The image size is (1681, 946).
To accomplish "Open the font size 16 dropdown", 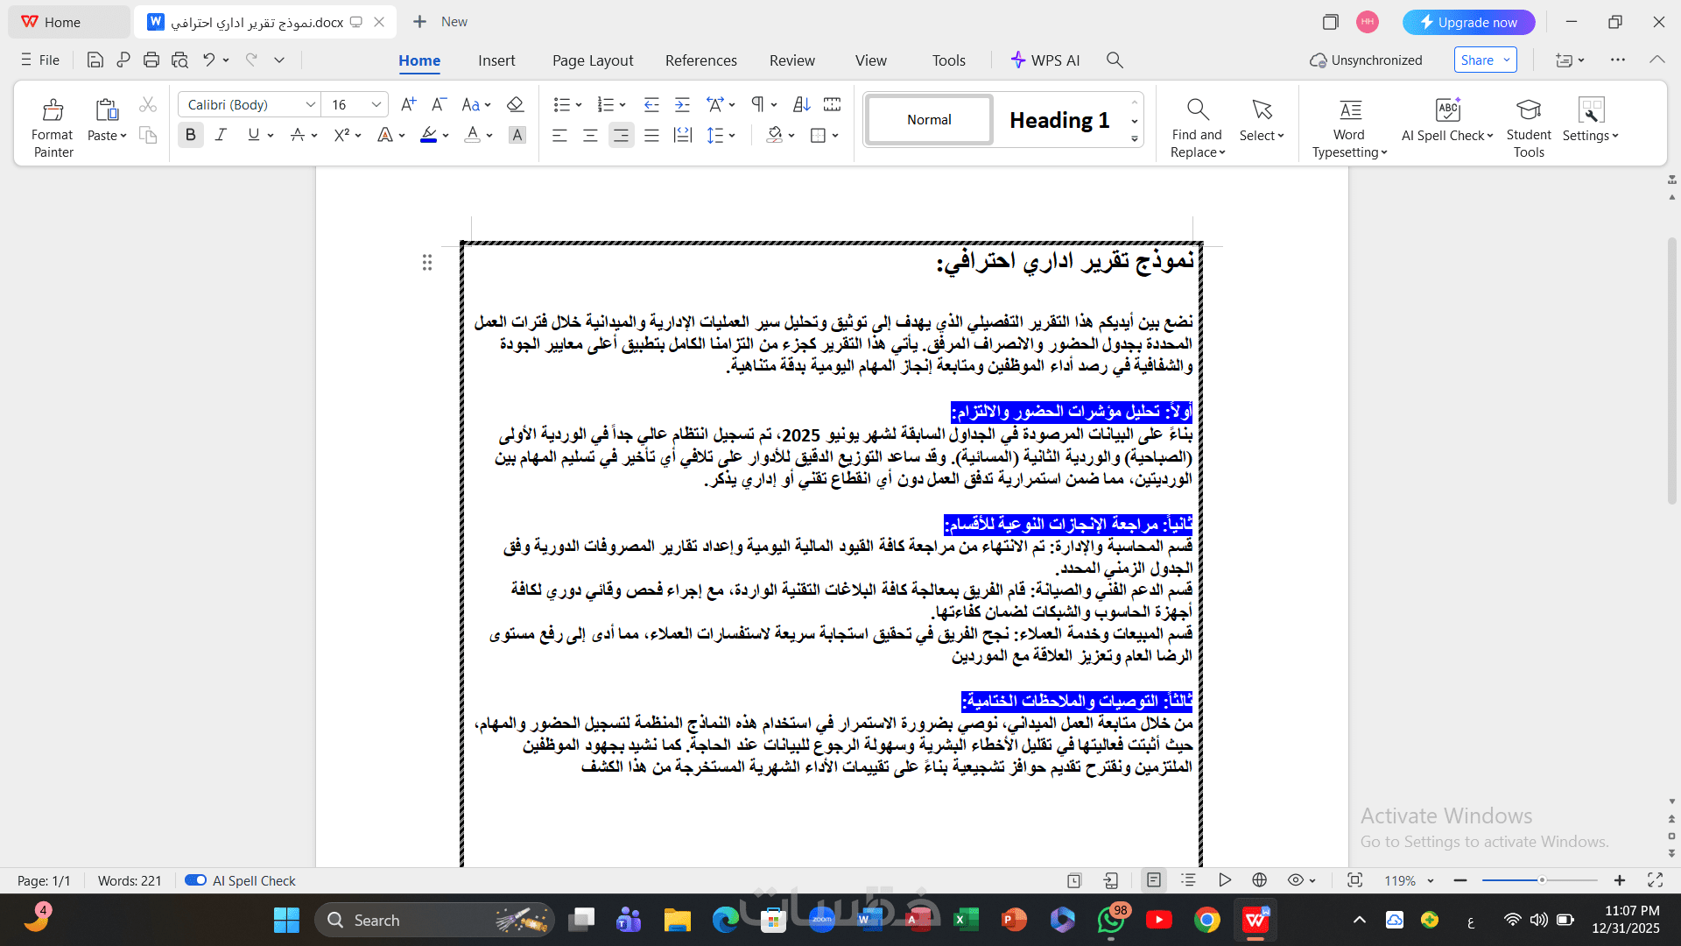I will click(376, 105).
